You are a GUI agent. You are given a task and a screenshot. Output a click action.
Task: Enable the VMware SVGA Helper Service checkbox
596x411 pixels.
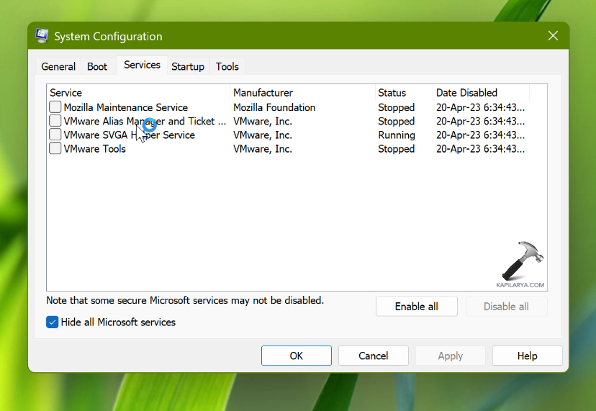[55, 135]
